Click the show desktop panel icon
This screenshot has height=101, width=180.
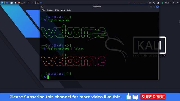pyautogui.click(x=7, y=3)
